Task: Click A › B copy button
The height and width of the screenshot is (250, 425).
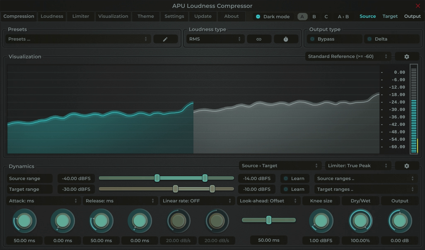Action: click(343, 17)
